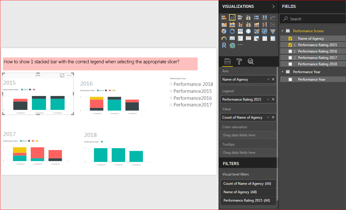Click the Fields search box
Screen dimensions: 346x210
tap(313, 19)
